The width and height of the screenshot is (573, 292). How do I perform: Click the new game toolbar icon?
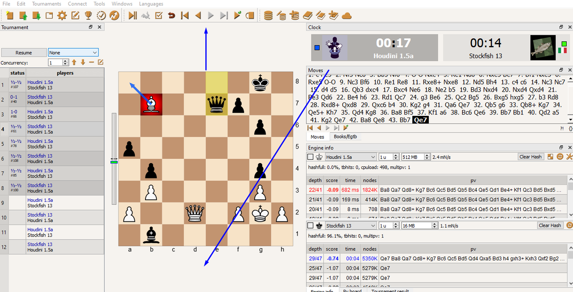tap(10, 15)
